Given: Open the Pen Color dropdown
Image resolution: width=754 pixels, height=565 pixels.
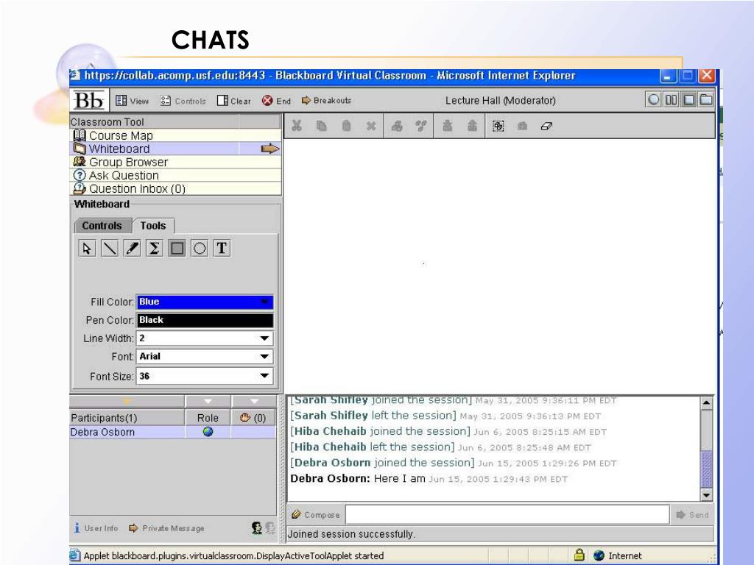Looking at the screenshot, I should click(205, 320).
